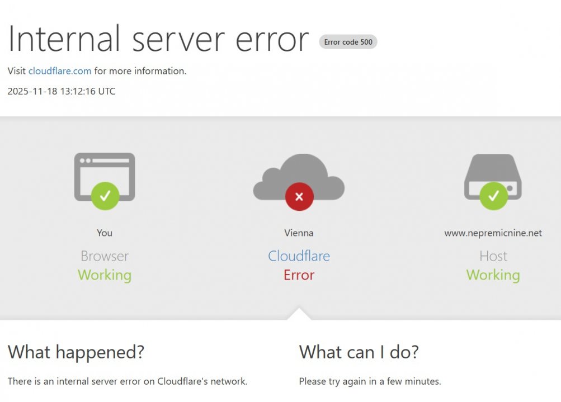Click the Working status under Host

coord(493,275)
